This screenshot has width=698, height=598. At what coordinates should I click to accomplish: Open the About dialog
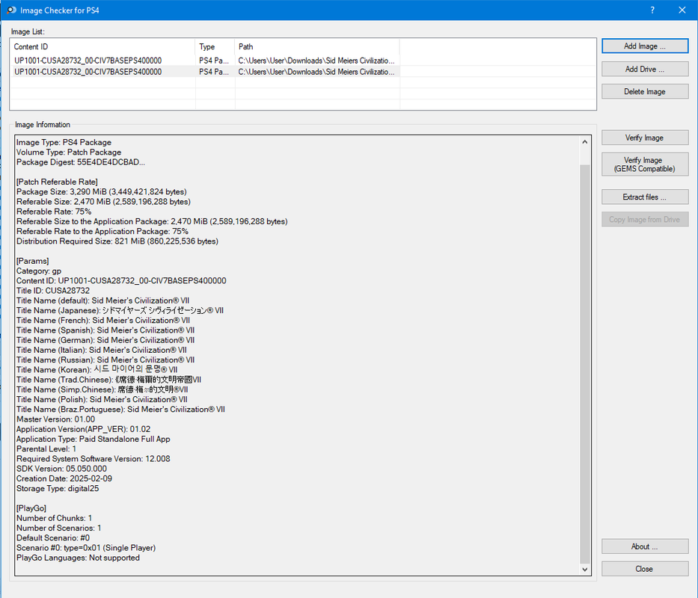click(645, 546)
